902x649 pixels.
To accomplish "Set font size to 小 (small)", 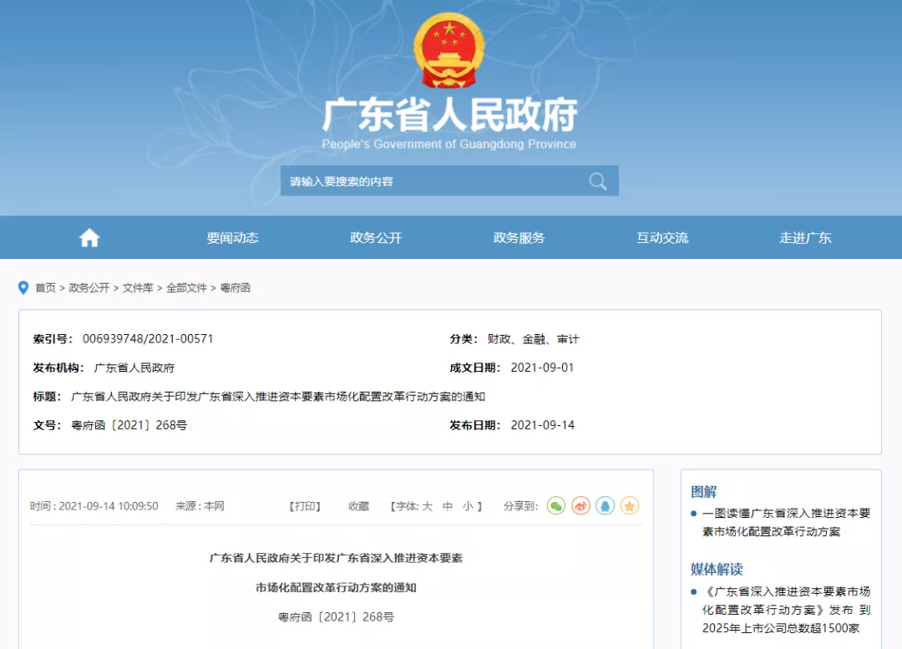I will pos(468,506).
